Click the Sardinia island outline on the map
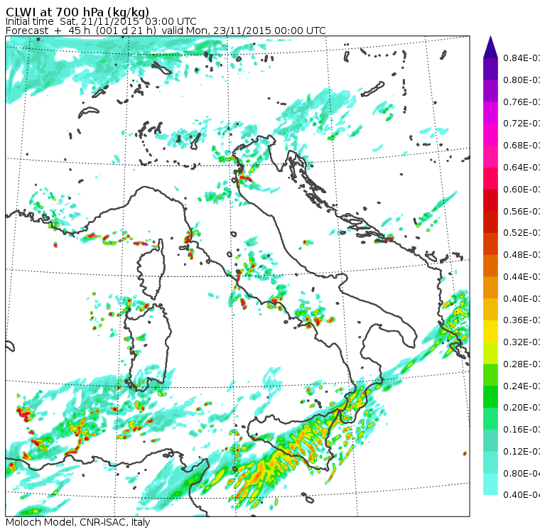The image size is (540, 532). coord(147,347)
